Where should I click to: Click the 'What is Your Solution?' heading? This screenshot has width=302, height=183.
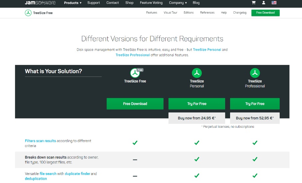(x=53, y=71)
